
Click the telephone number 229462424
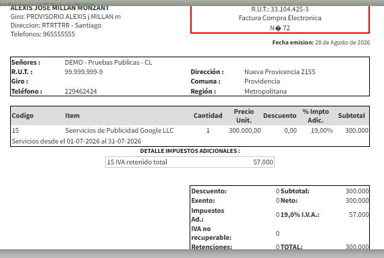tap(80, 92)
